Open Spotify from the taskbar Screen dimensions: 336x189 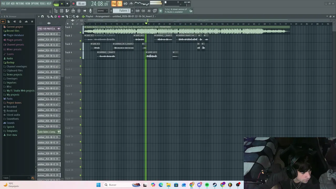point(207,185)
